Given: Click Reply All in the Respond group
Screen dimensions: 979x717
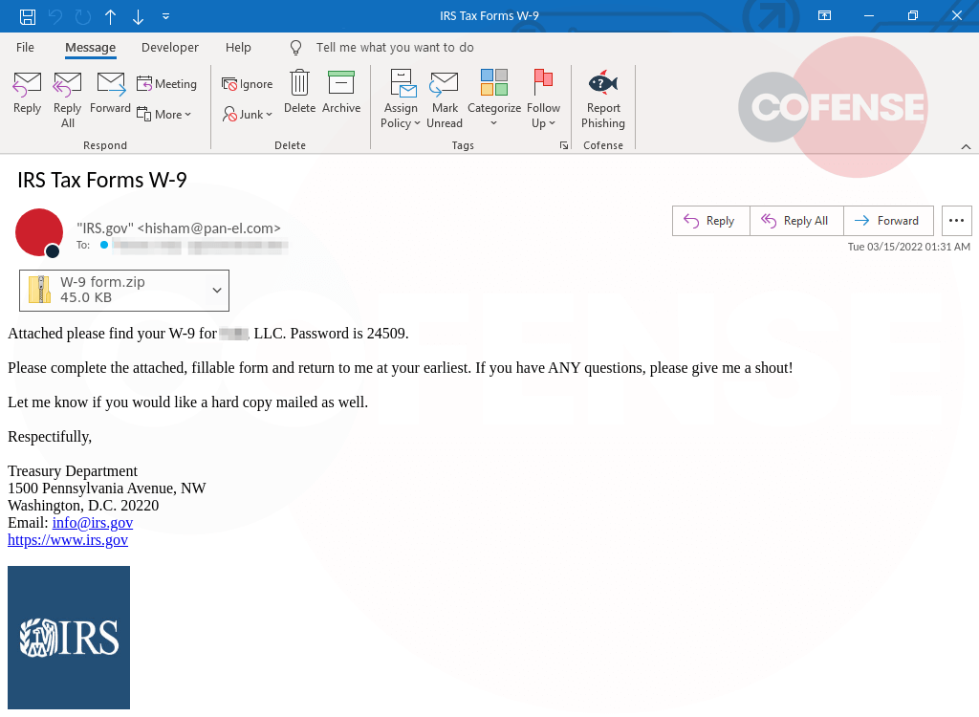Looking at the screenshot, I should (x=67, y=99).
